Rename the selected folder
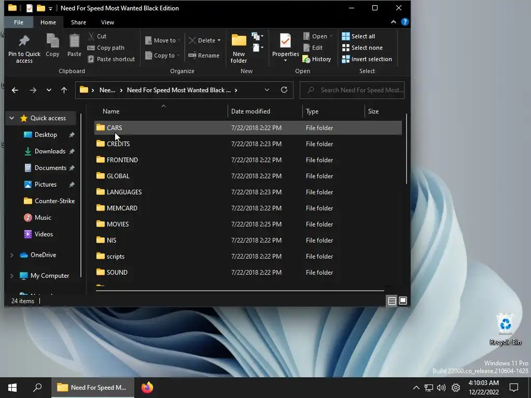This screenshot has height=398, width=531. (204, 55)
